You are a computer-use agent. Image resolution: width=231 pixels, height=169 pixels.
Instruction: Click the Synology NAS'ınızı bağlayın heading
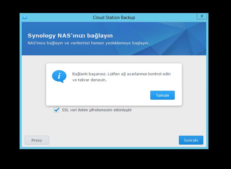coord(70,36)
